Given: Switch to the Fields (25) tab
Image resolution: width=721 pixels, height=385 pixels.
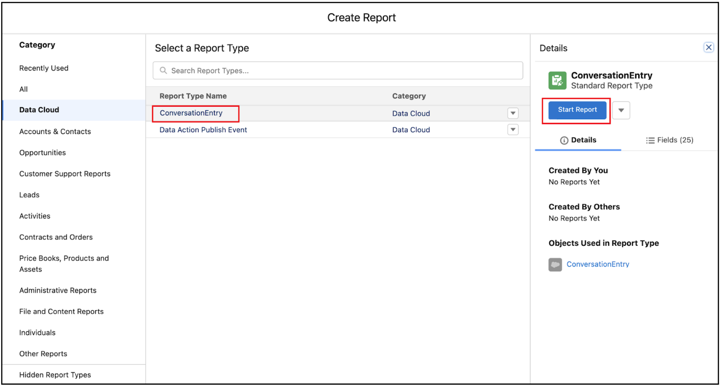Looking at the screenshot, I should (x=669, y=140).
